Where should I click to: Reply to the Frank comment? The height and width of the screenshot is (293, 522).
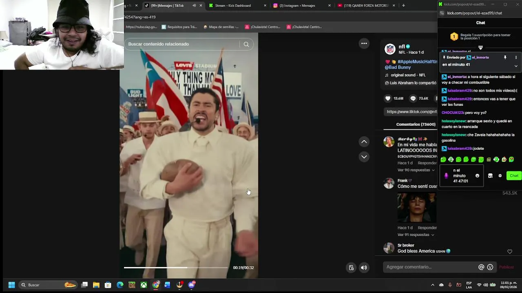427,228
